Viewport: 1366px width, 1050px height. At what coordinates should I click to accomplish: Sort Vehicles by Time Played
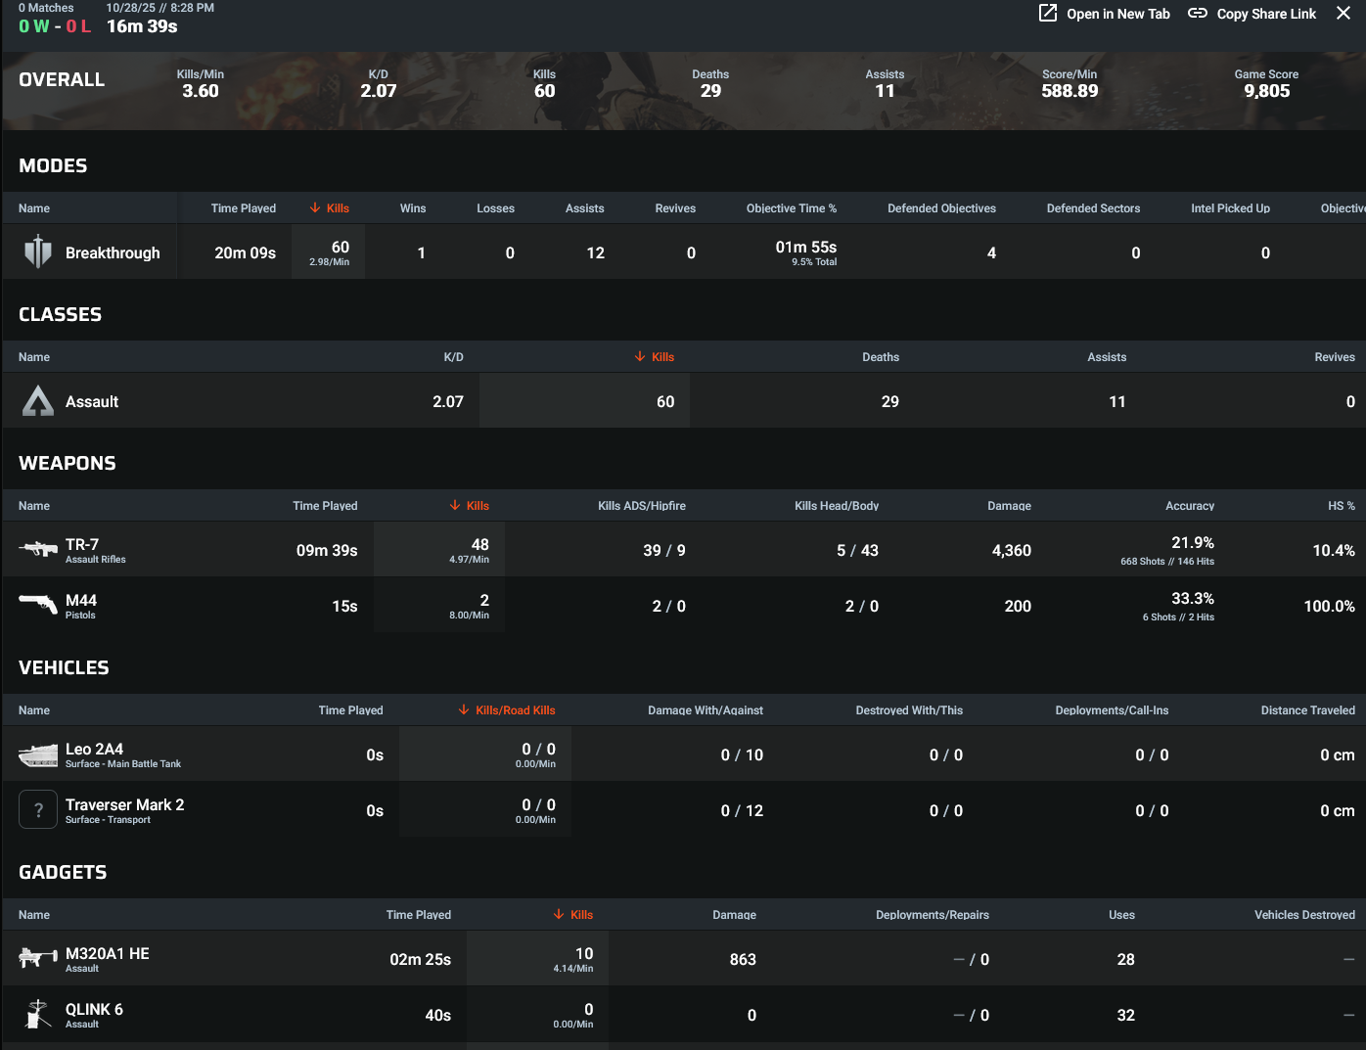pyautogui.click(x=350, y=710)
